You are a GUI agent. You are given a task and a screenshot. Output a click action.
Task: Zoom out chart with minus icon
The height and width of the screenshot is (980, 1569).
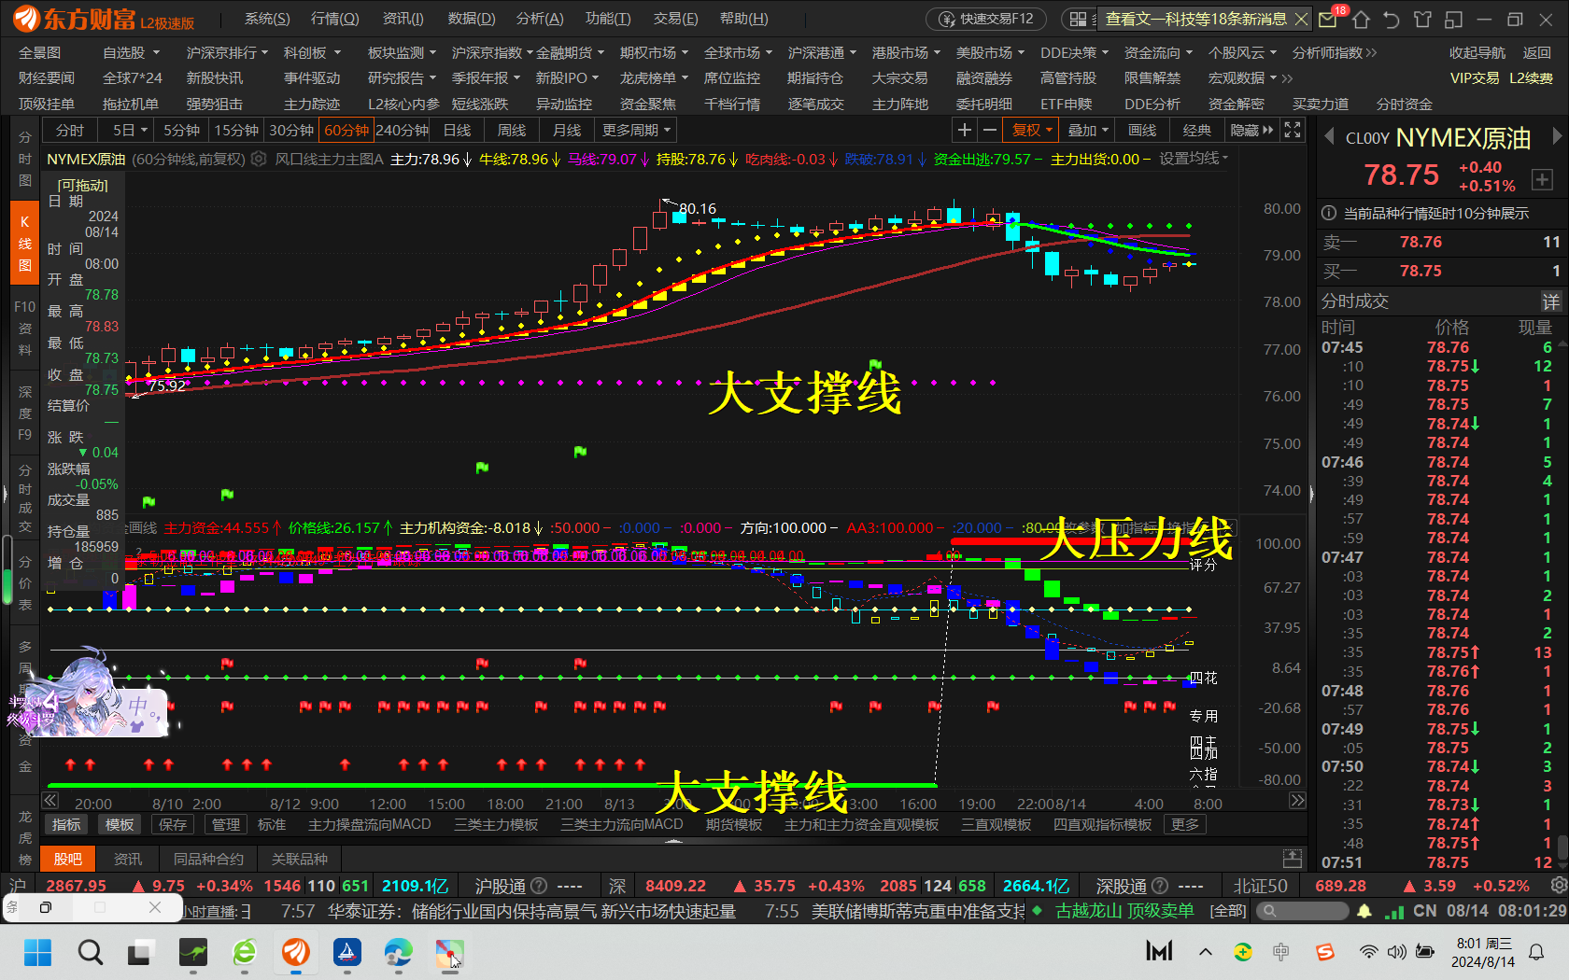click(x=990, y=130)
